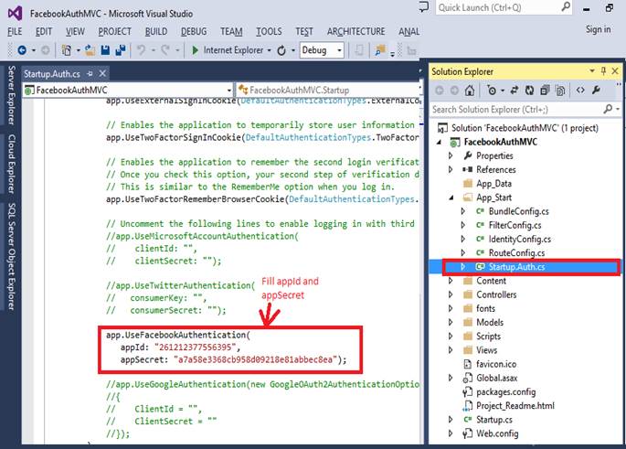The width and height of the screenshot is (626, 449).
Task: Start debugging with the green play icon
Action: (196, 50)
